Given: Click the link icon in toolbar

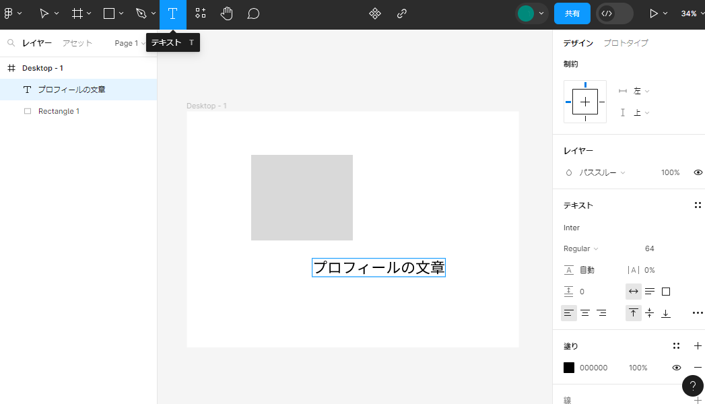Looking at the screenshot, I should click(x=402, y=13).
